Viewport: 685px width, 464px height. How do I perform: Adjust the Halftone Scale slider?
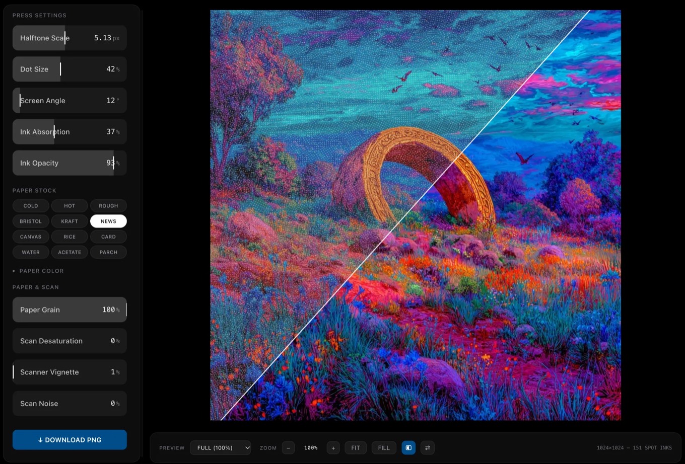pos(70,38)
